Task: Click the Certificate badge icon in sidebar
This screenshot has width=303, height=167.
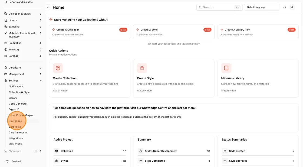Action: click(x=6, y=68)
